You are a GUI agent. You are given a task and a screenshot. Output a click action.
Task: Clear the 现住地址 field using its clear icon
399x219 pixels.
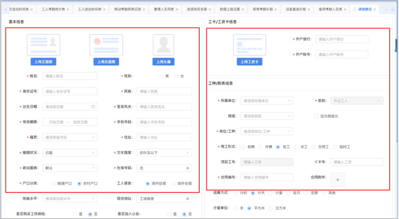187,199
